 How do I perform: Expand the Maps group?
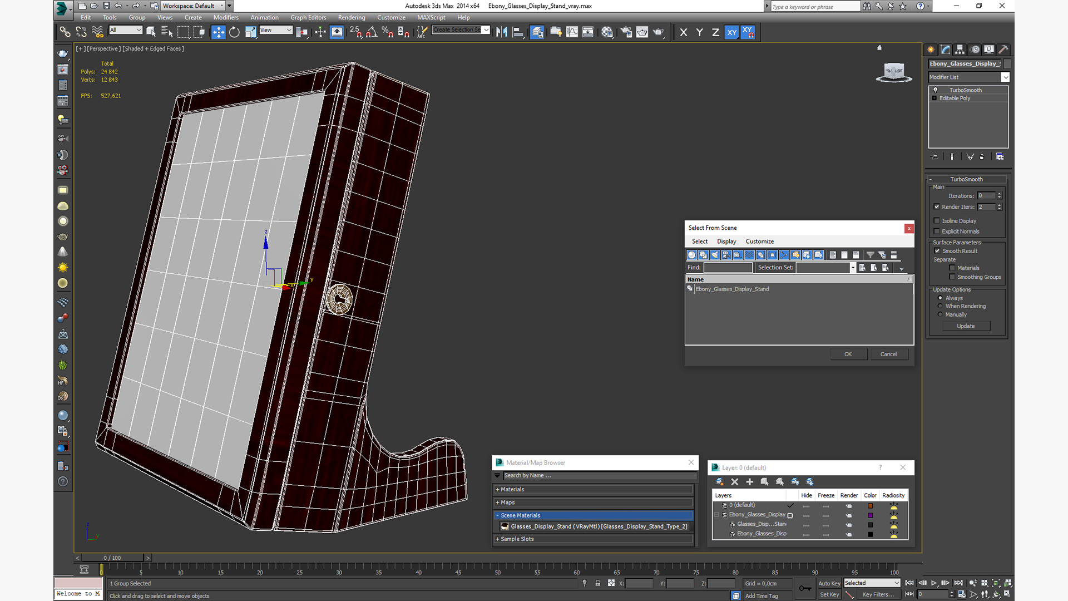coord(594,503)
